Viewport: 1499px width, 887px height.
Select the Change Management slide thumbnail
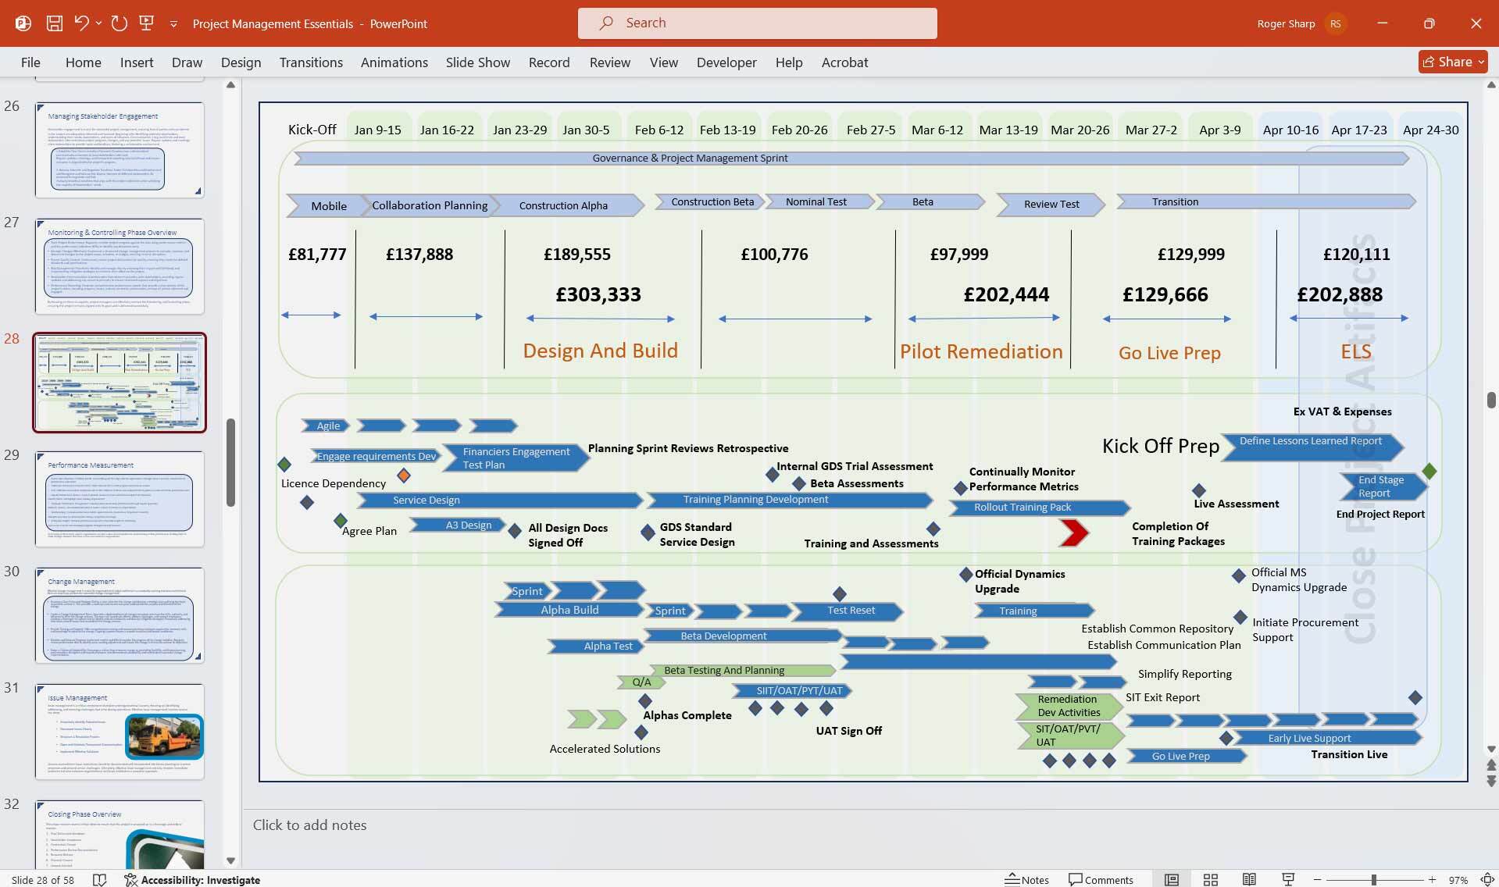(119, 615)
